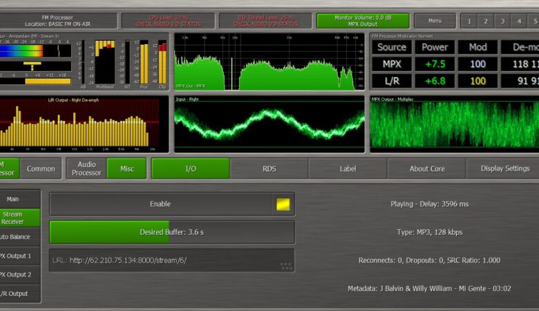Adjust the Desired Buffer slider
The width and height of the screenshot is (539, 311).
pyautogui.click(x=171, y=232)
